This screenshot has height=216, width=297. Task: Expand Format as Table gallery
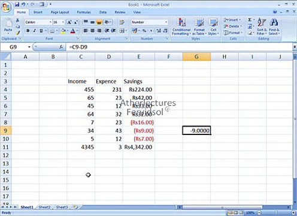tap(199, 27)
